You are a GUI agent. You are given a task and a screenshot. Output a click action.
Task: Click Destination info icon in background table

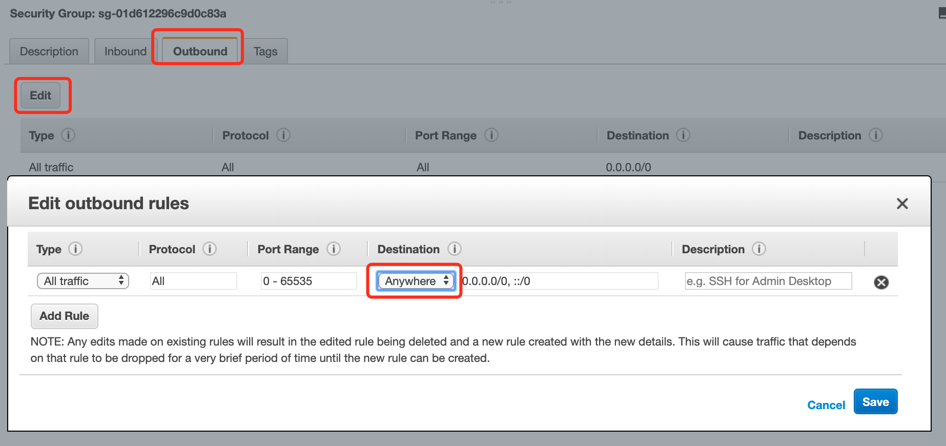683,135
